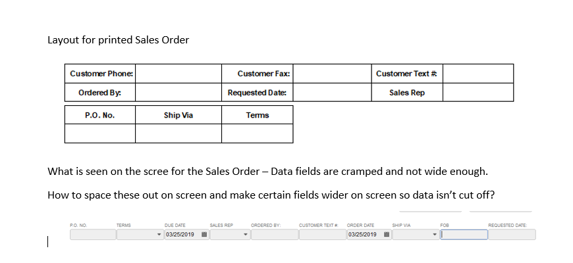Click the P.O. No. input field

tap(92, 235)
